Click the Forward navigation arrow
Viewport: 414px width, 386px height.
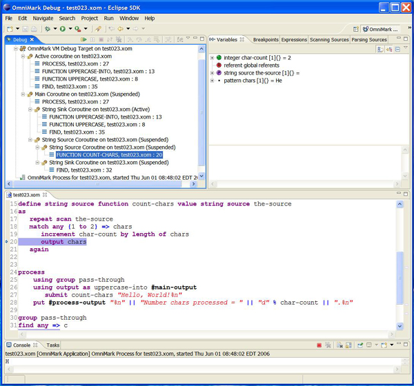tap(135, 29)
